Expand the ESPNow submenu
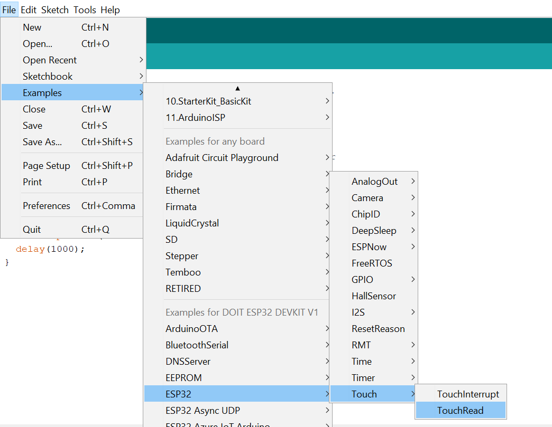The image size is (552, 427). pos(373,246)
